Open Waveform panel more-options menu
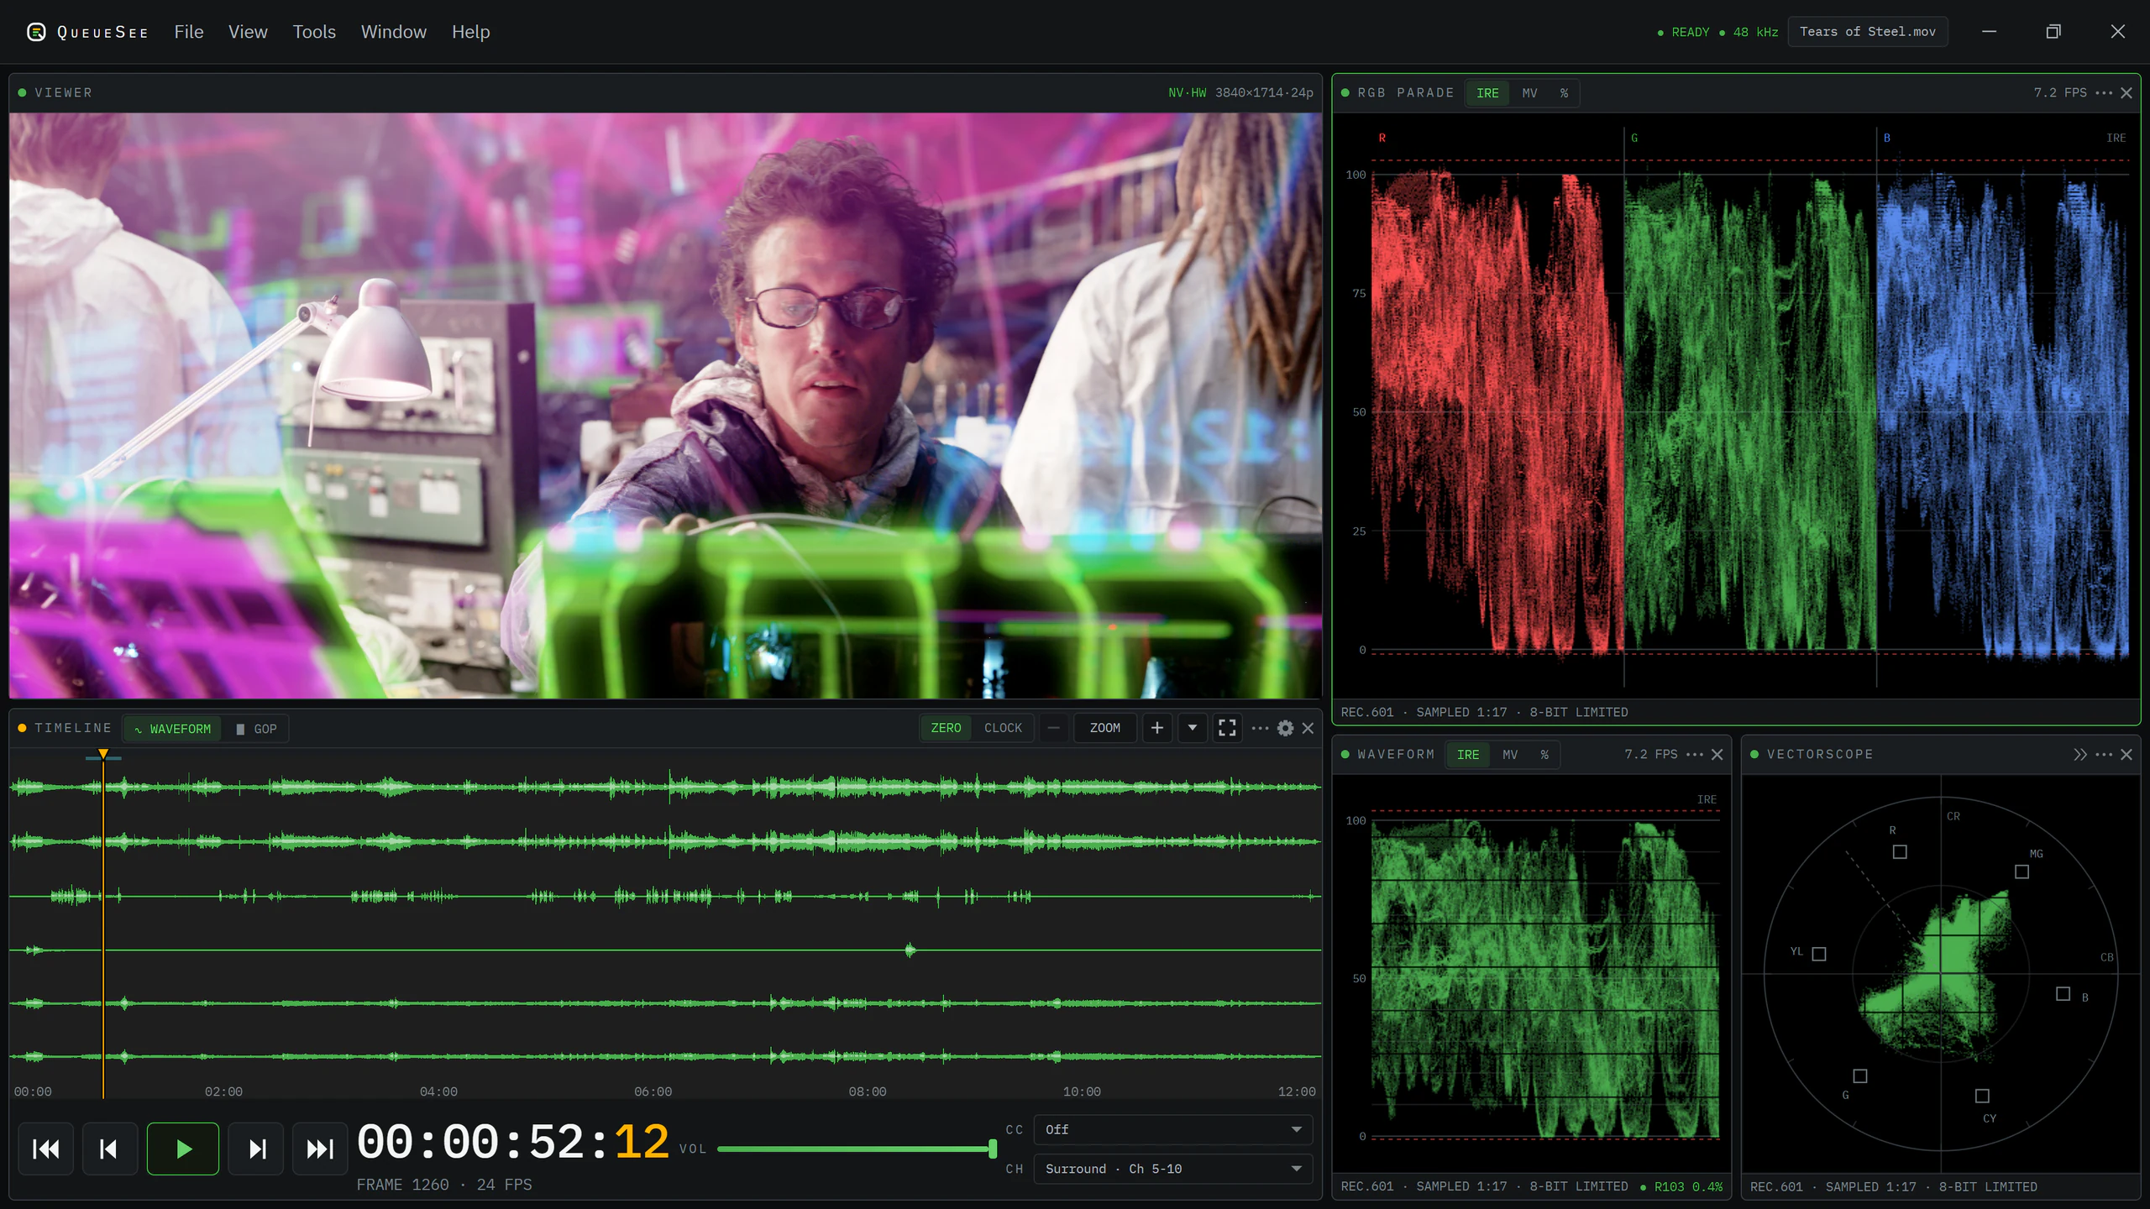 click(1695, 754)
